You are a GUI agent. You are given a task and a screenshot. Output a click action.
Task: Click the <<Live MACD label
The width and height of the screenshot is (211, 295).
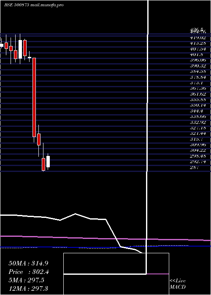tap(178, 284)
